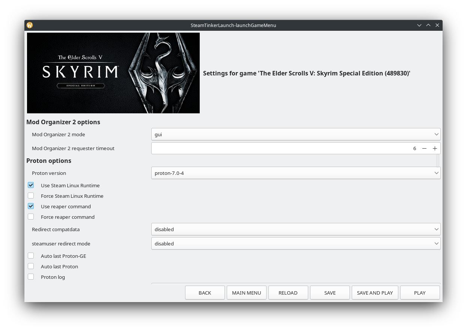Open the Proton version dropdown

[x=296, y=173]
